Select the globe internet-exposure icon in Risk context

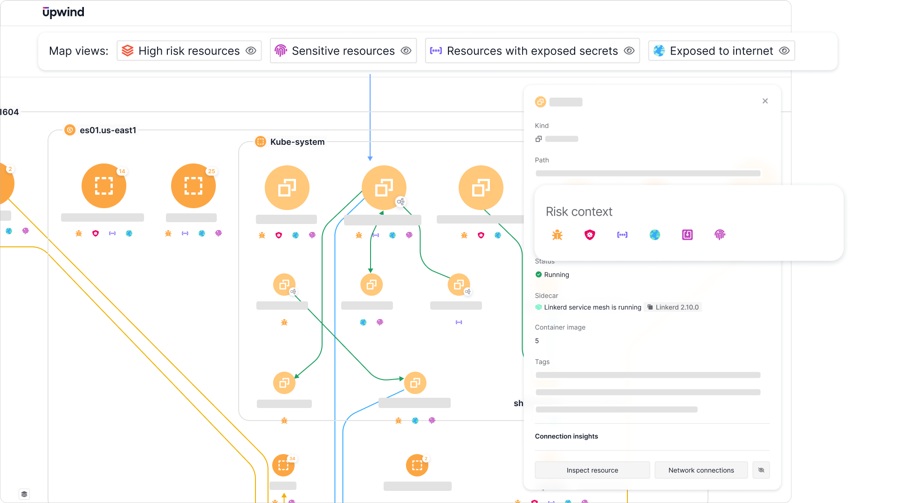click(655, 235)
